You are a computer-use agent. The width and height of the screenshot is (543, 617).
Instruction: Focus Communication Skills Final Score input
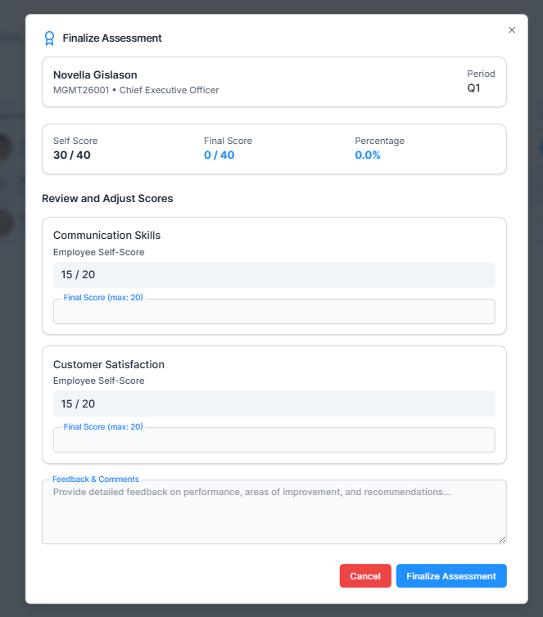point(274,312)
